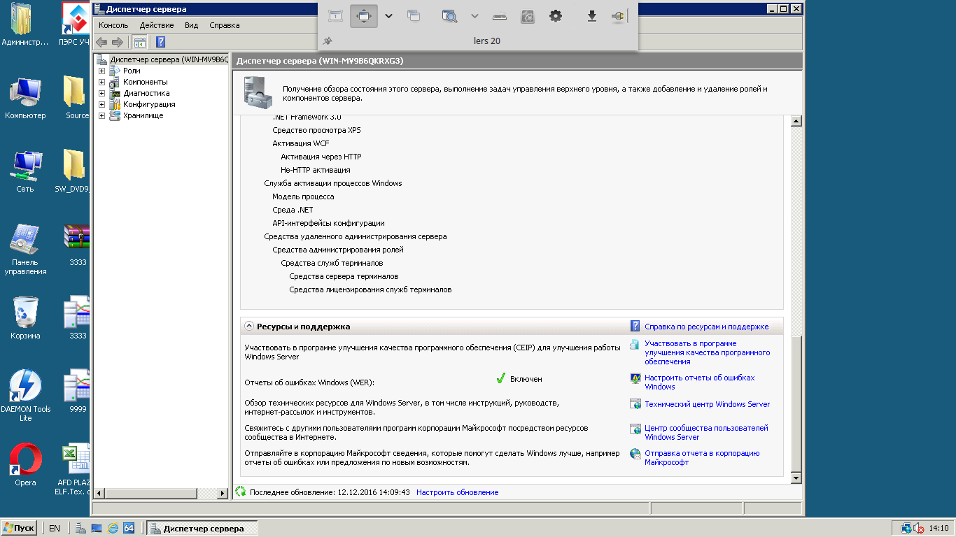The width and height of the screenshot is (956, 537).
Task: Select the Панель управления desktop icon
Action: (25, 249)
